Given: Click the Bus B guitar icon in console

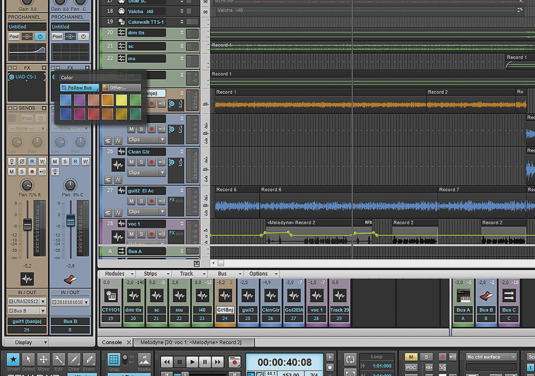Looking at the screenshot, I should click(486, 296).
